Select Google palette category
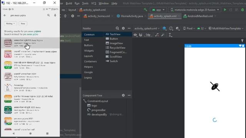The image size is (246, 138). click(x=88, y=72)
